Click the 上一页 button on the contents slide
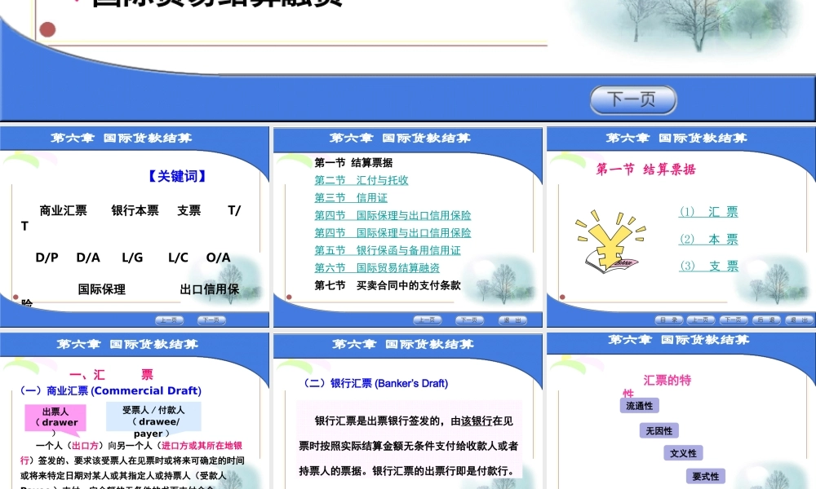Viewport: 816px width, 489px height. pos(428,319)
